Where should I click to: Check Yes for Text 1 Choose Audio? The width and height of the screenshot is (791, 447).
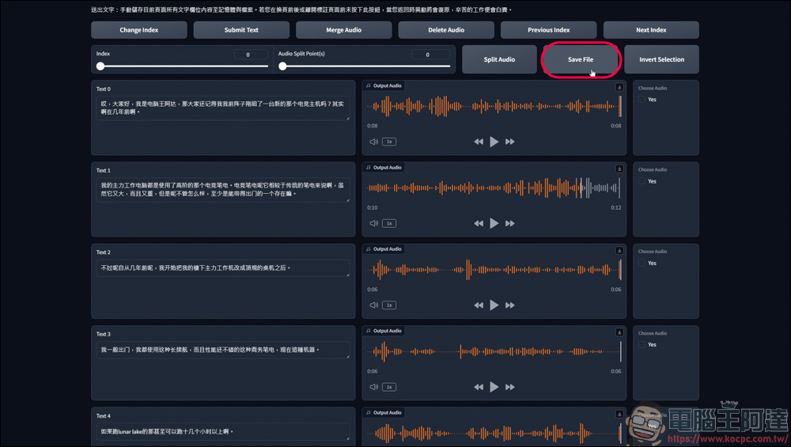click(642, 181)
